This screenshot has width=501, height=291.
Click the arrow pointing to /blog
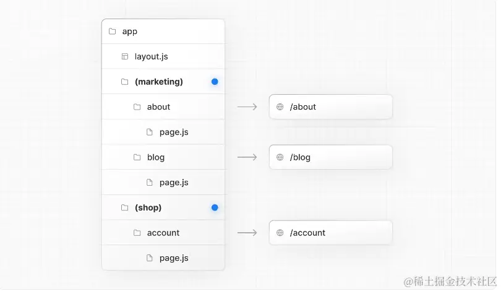pyautogui.click(x=247, y=157)
